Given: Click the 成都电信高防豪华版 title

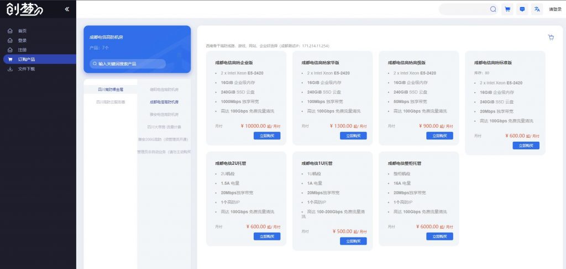Looking at the screenshot, I should (x=320, y=63).
